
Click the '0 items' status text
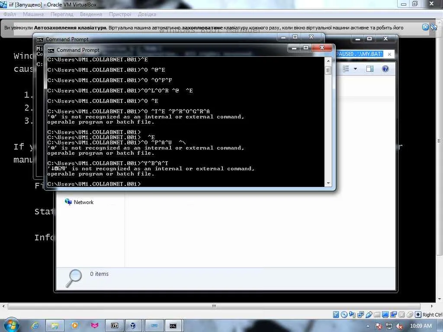(x=99, y=274)
